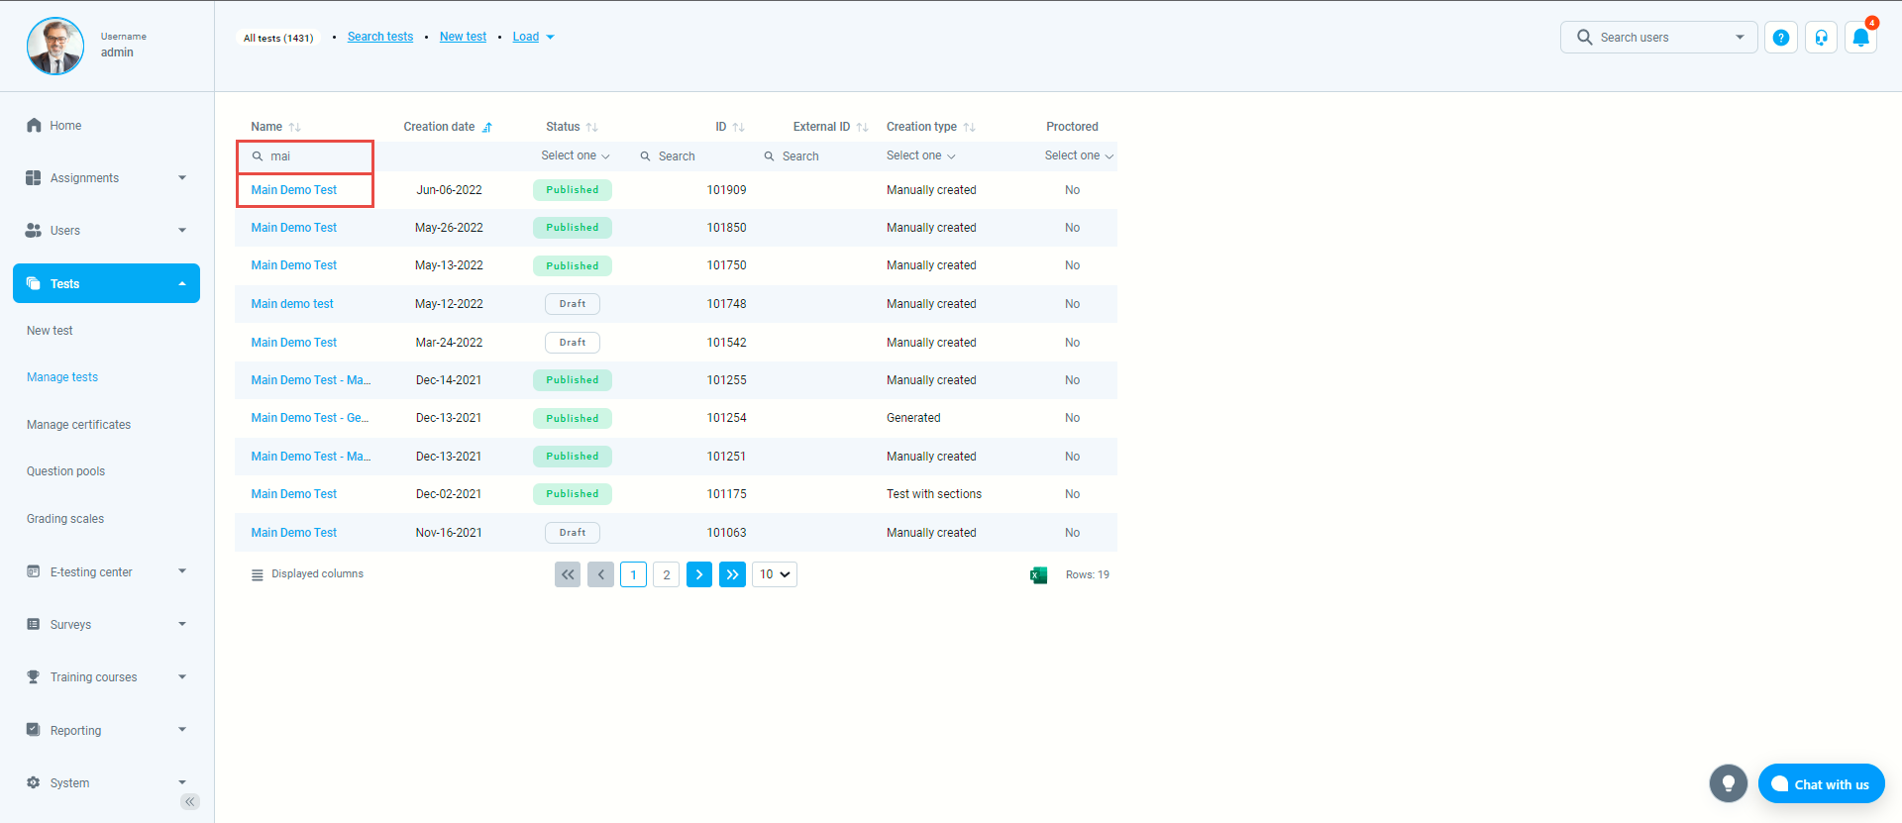The width and height of the screenshot is (1902, 823).
Task: Open Main Demo Test - Ge... link
Action: 310,418
